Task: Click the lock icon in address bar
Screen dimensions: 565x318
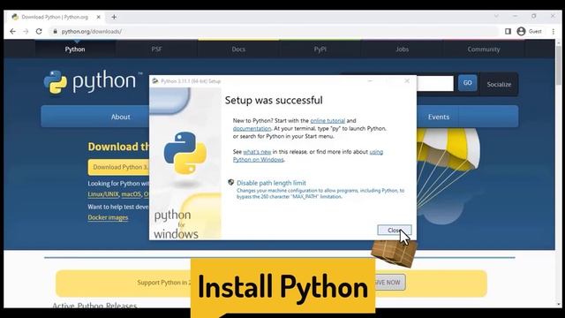Action: click(x=55, y=32)
